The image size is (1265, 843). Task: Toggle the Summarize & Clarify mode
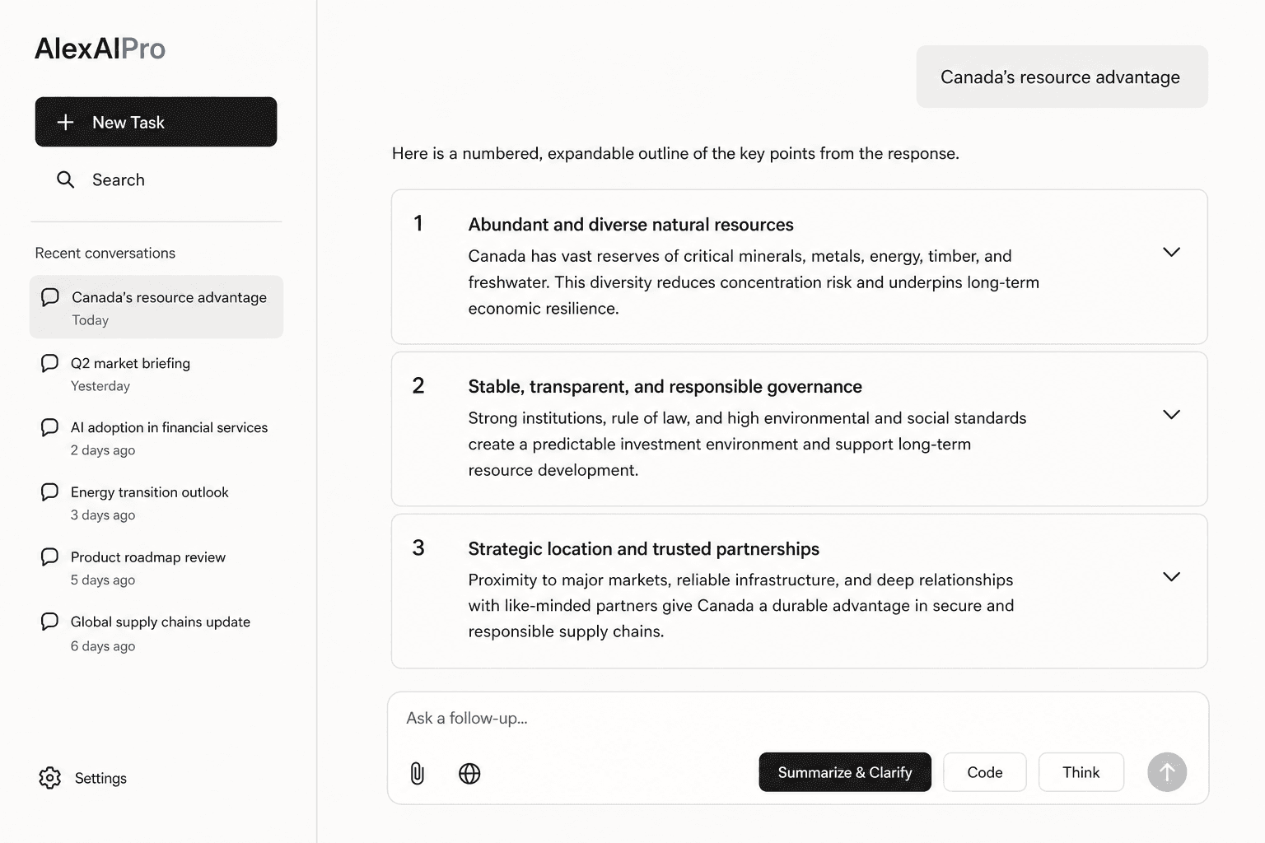click(845, 772)
